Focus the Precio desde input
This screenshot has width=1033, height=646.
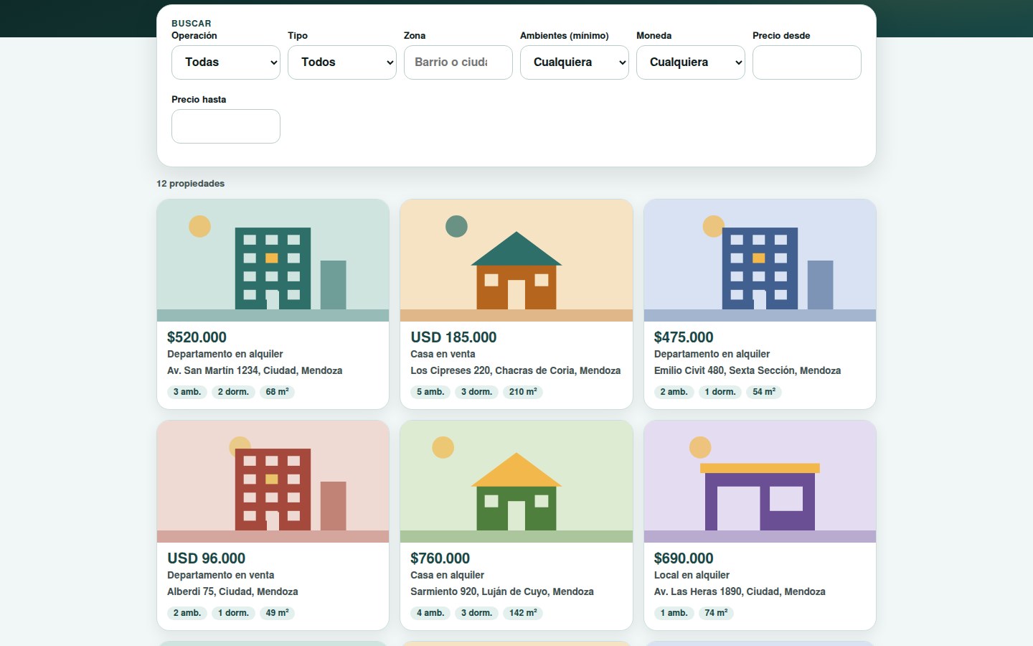(x=807, y=62)
